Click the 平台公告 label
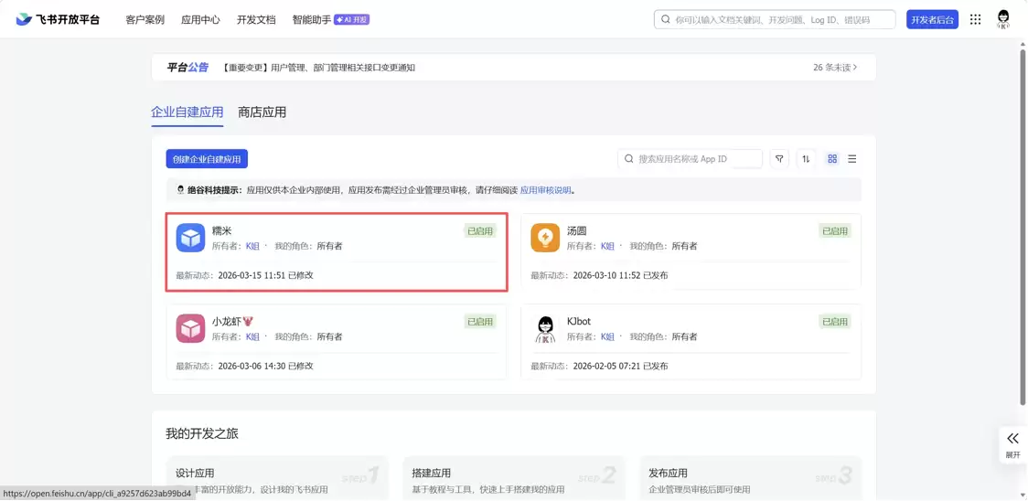Viewport: 1028px width, 501px height. 187,67
